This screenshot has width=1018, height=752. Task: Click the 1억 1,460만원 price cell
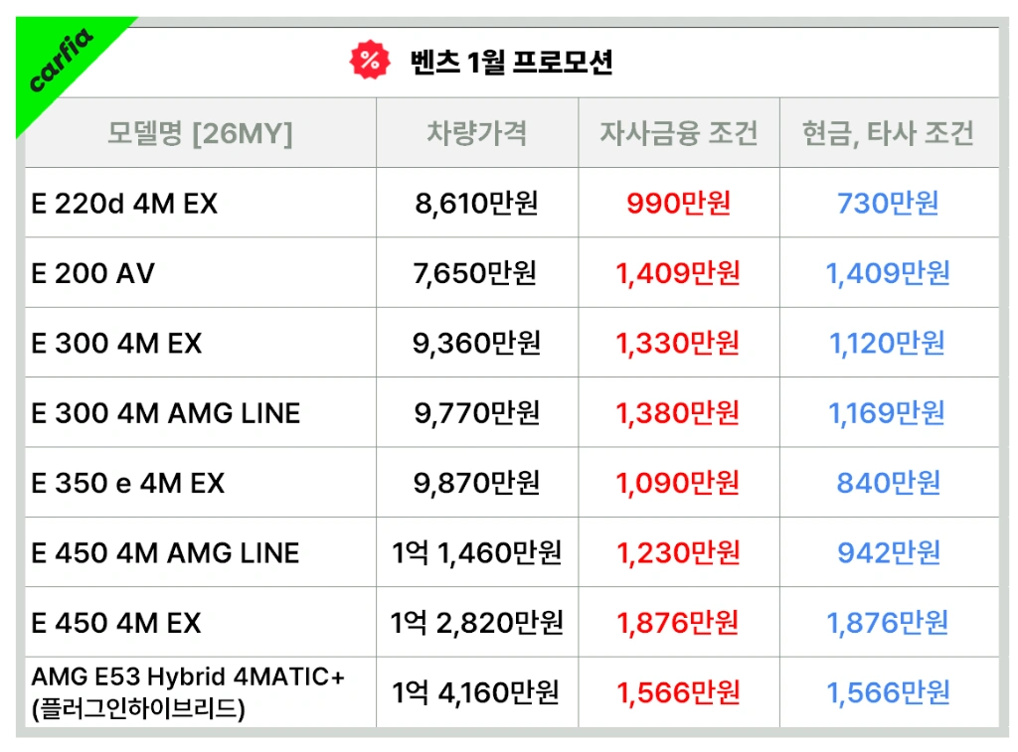click(476, 553)
